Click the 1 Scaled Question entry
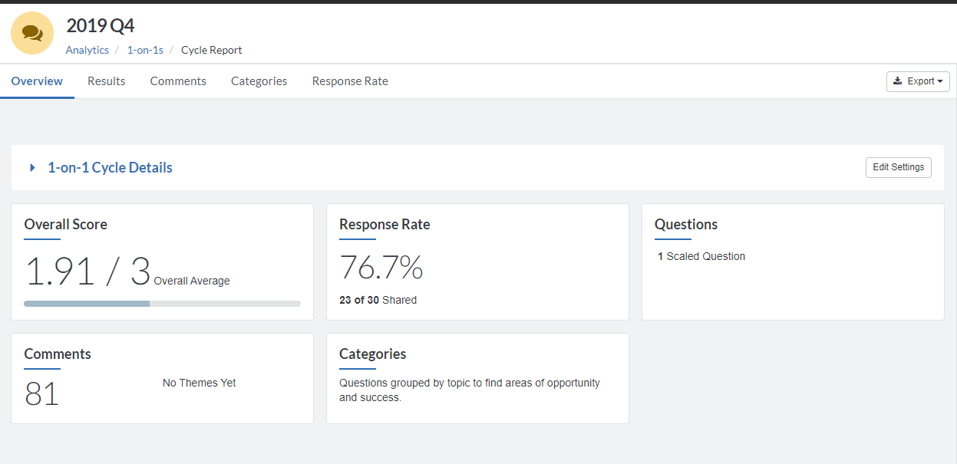Screen dimensions: 957x464 coord(701,256)
